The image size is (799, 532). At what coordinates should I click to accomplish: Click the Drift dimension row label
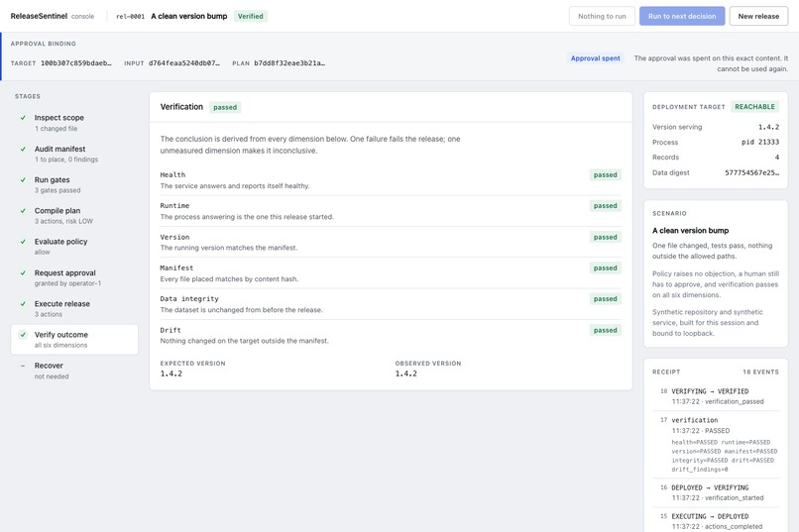171,330
